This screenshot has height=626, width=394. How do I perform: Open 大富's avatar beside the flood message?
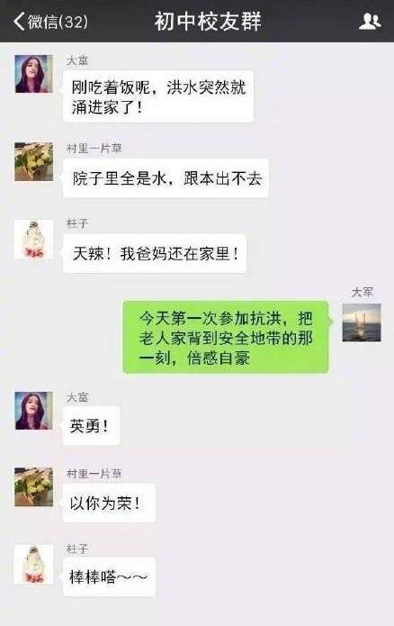[33, 74]
